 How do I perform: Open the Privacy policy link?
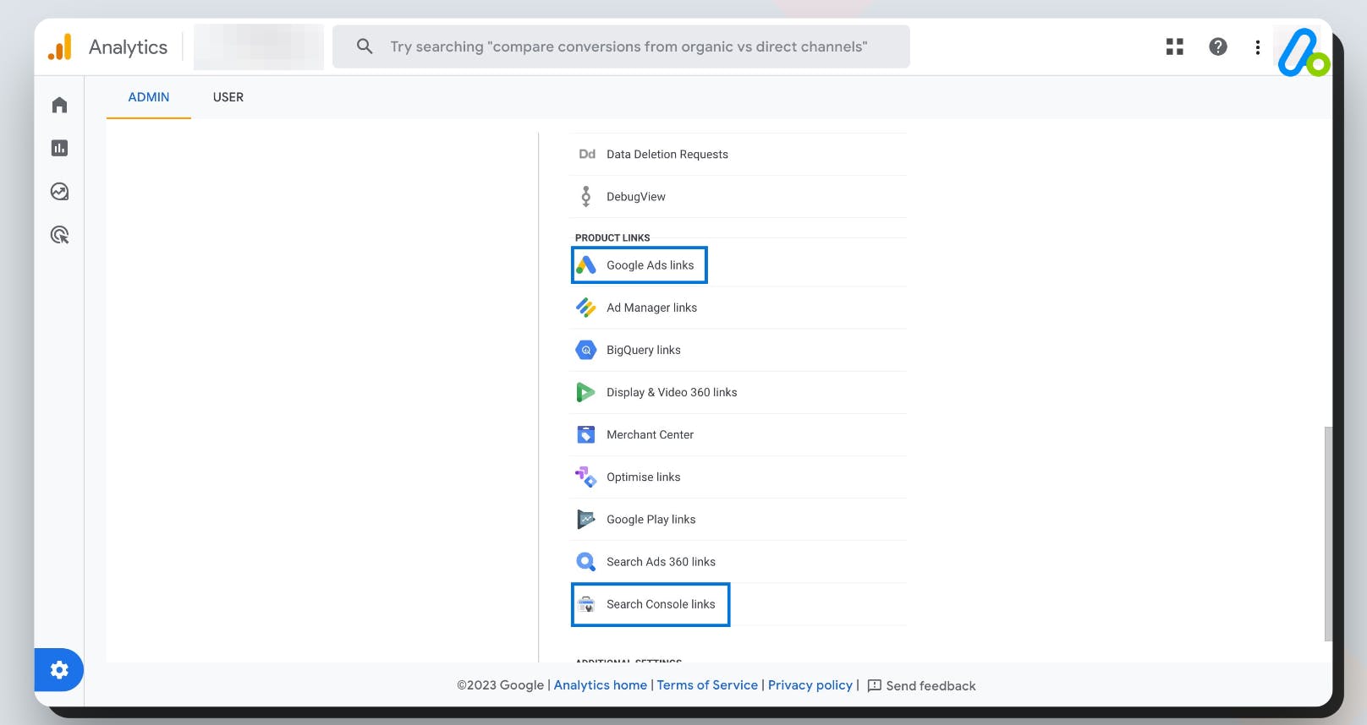point(810,685)
